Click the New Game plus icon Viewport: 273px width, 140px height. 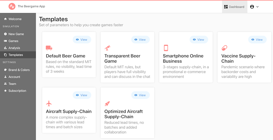click(5, 34)
